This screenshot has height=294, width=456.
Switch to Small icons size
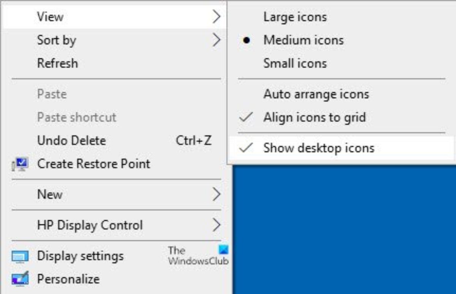295,63
